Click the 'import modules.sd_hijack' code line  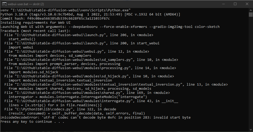(x=33, y=72)
